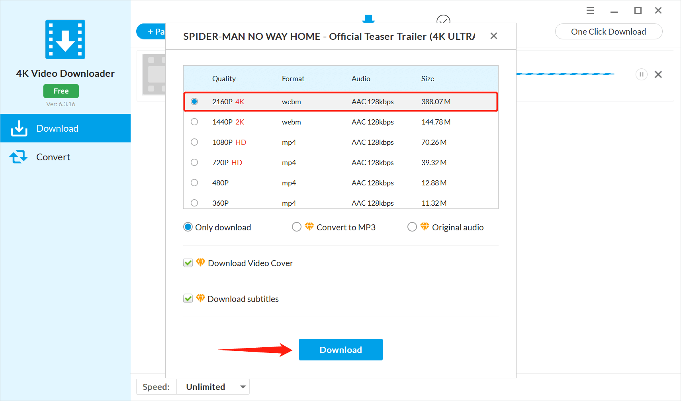This screenshot has width=681, height=401.
Task: Pause the current download item
Action: pos(641,74)
